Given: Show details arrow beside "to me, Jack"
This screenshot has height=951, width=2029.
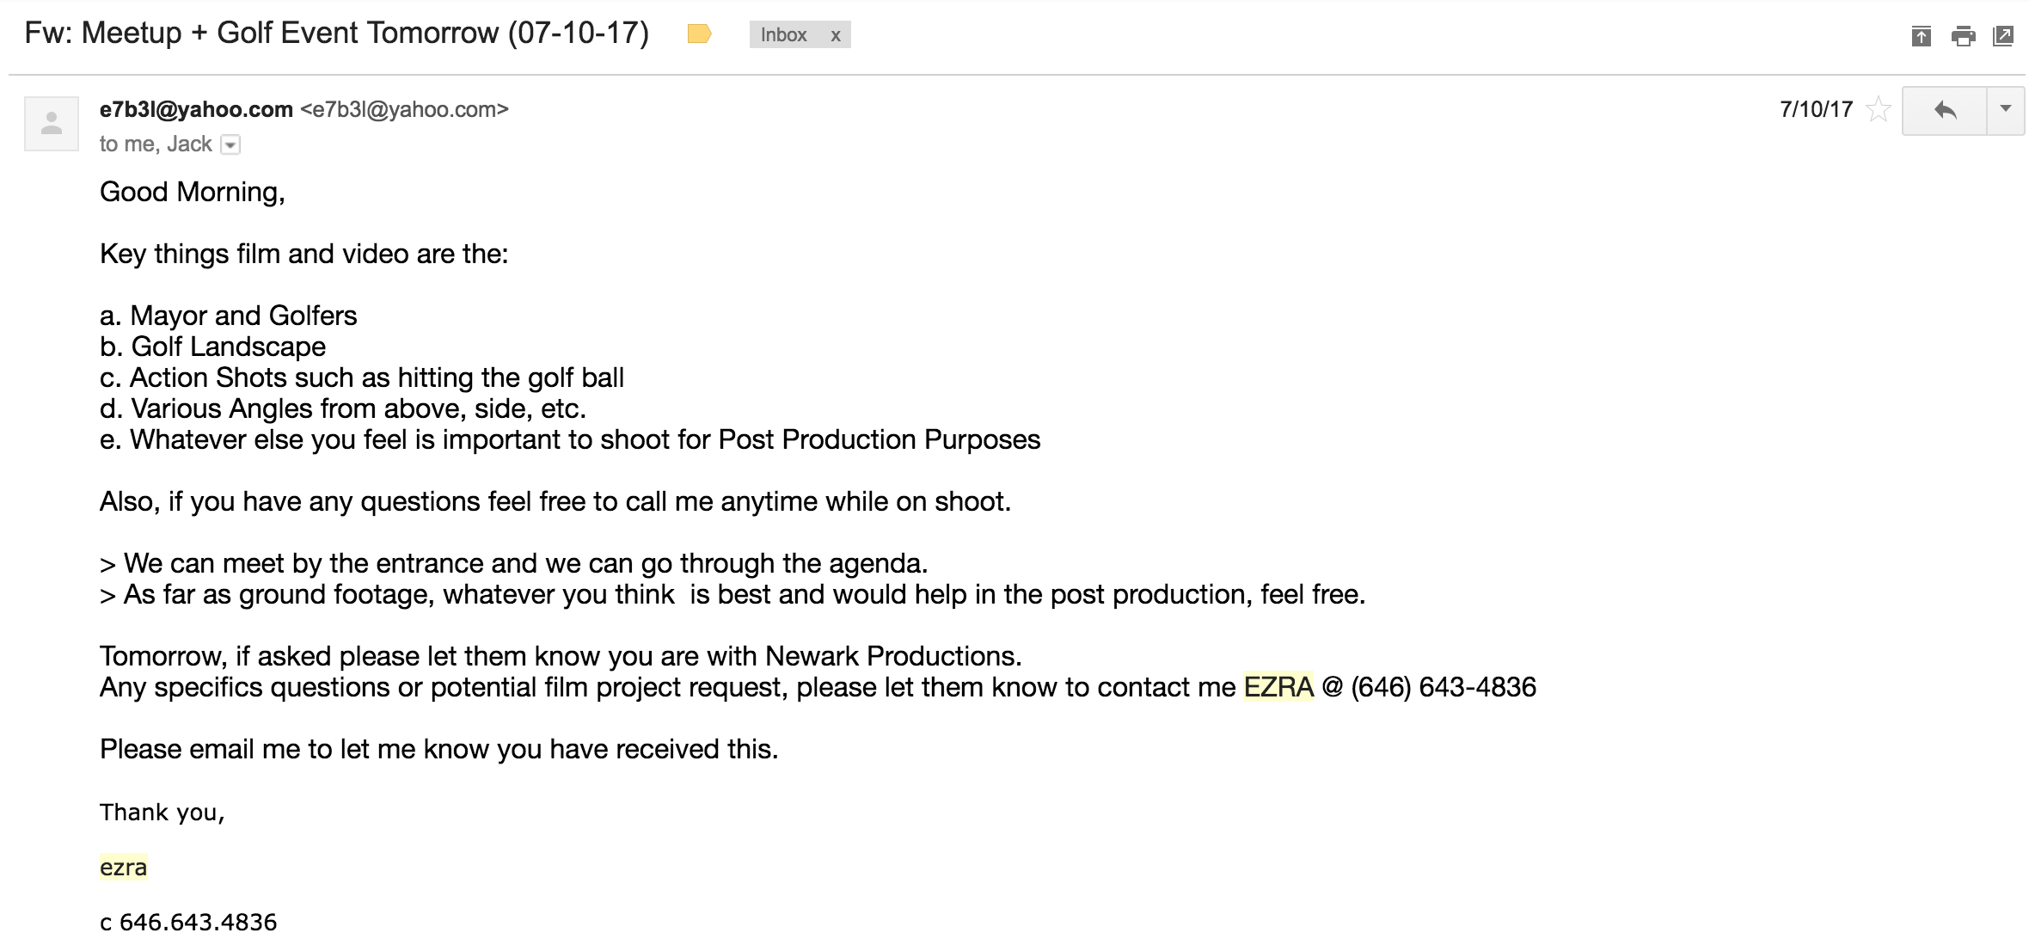Looking at the screenshot, I should pyautogui.click(x=230, y=144).
